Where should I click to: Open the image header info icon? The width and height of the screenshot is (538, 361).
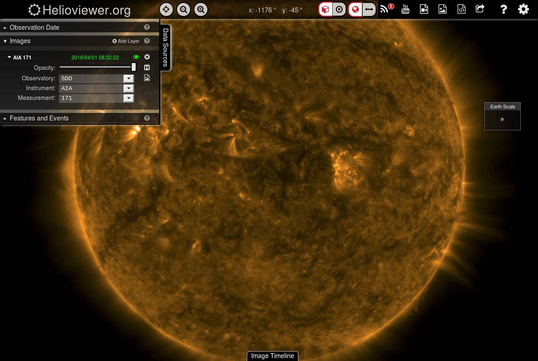[147, 67]
